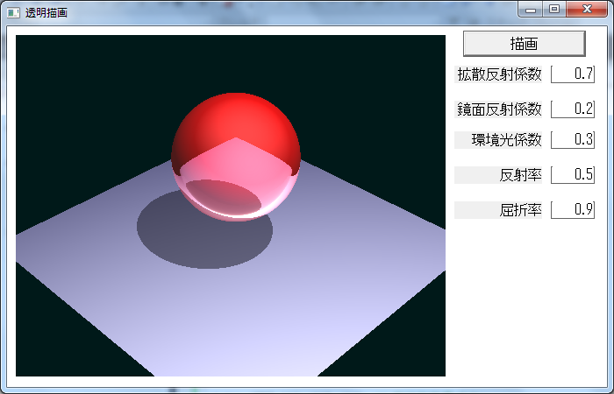Click the 鏡面反射係数 label
The height and width of the screenshot is (394, 614).
pyautogui.click(x=498, y=109)
